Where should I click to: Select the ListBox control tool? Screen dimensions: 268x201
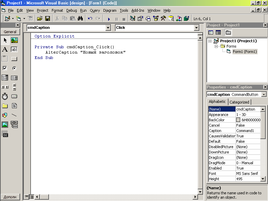[x=14, y=78]
